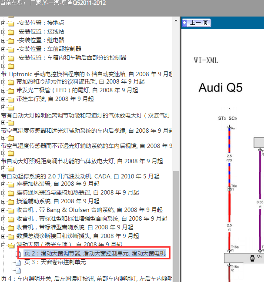The height and width of the screenshot is (282, 264).
Task: Select 安装位置：车前部控制器 entry
Action: click(49, 49)
